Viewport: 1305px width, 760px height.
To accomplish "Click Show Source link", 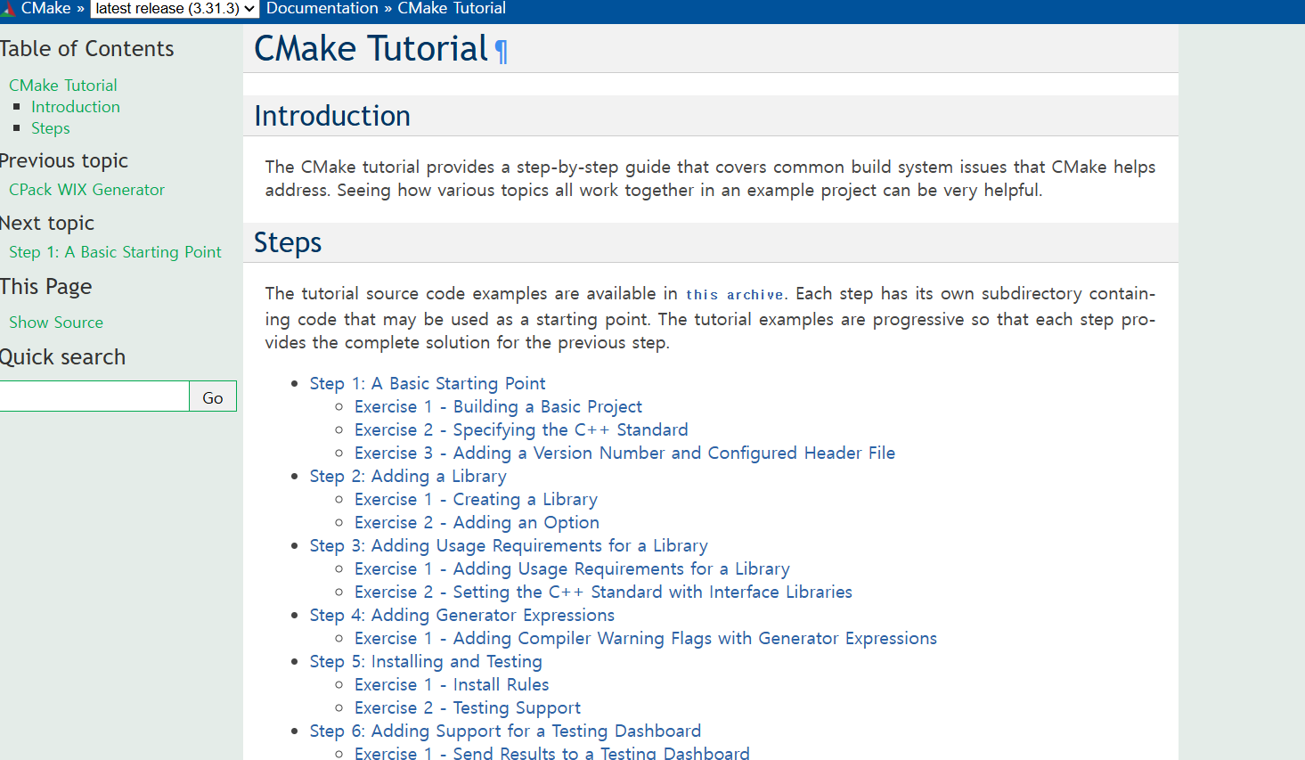I will 56,323.
